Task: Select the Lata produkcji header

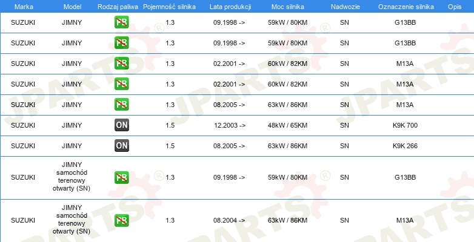Action: tap(230, 7)
